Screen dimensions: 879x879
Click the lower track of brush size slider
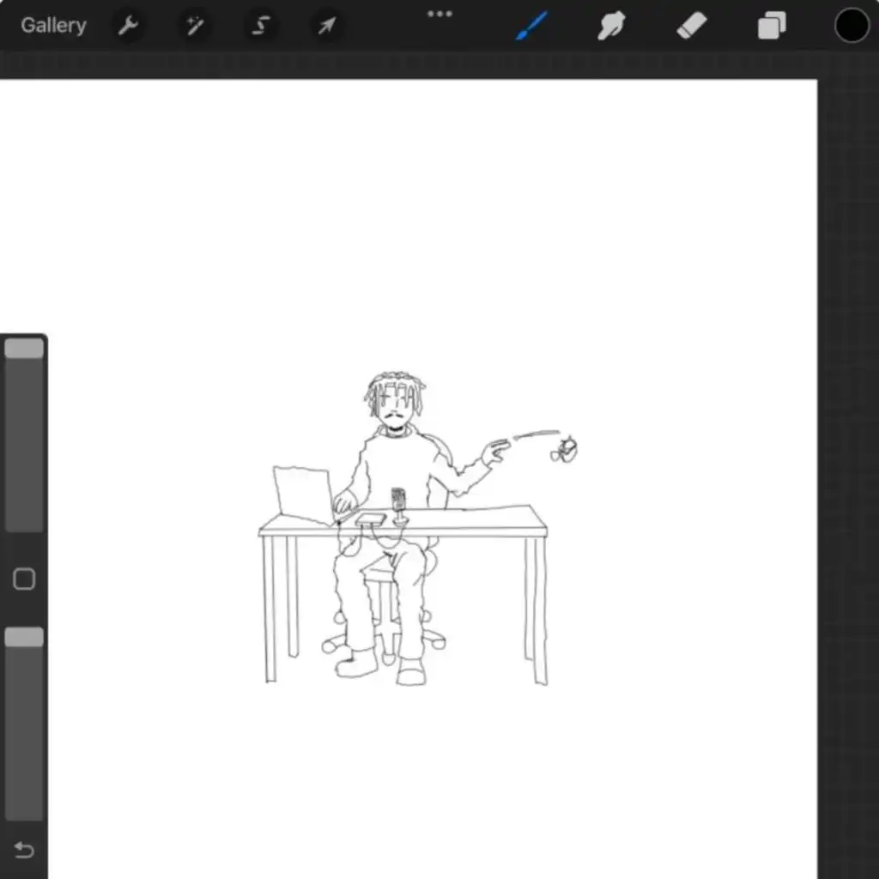(x=24, y=445)
